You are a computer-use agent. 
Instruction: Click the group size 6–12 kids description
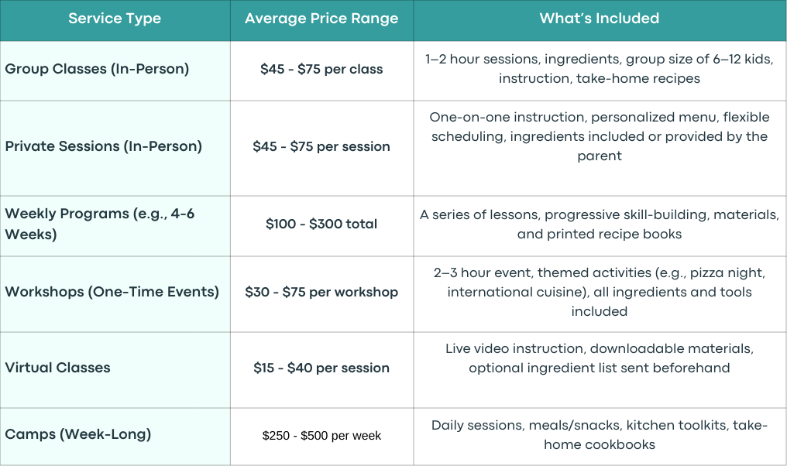[600, 69]
